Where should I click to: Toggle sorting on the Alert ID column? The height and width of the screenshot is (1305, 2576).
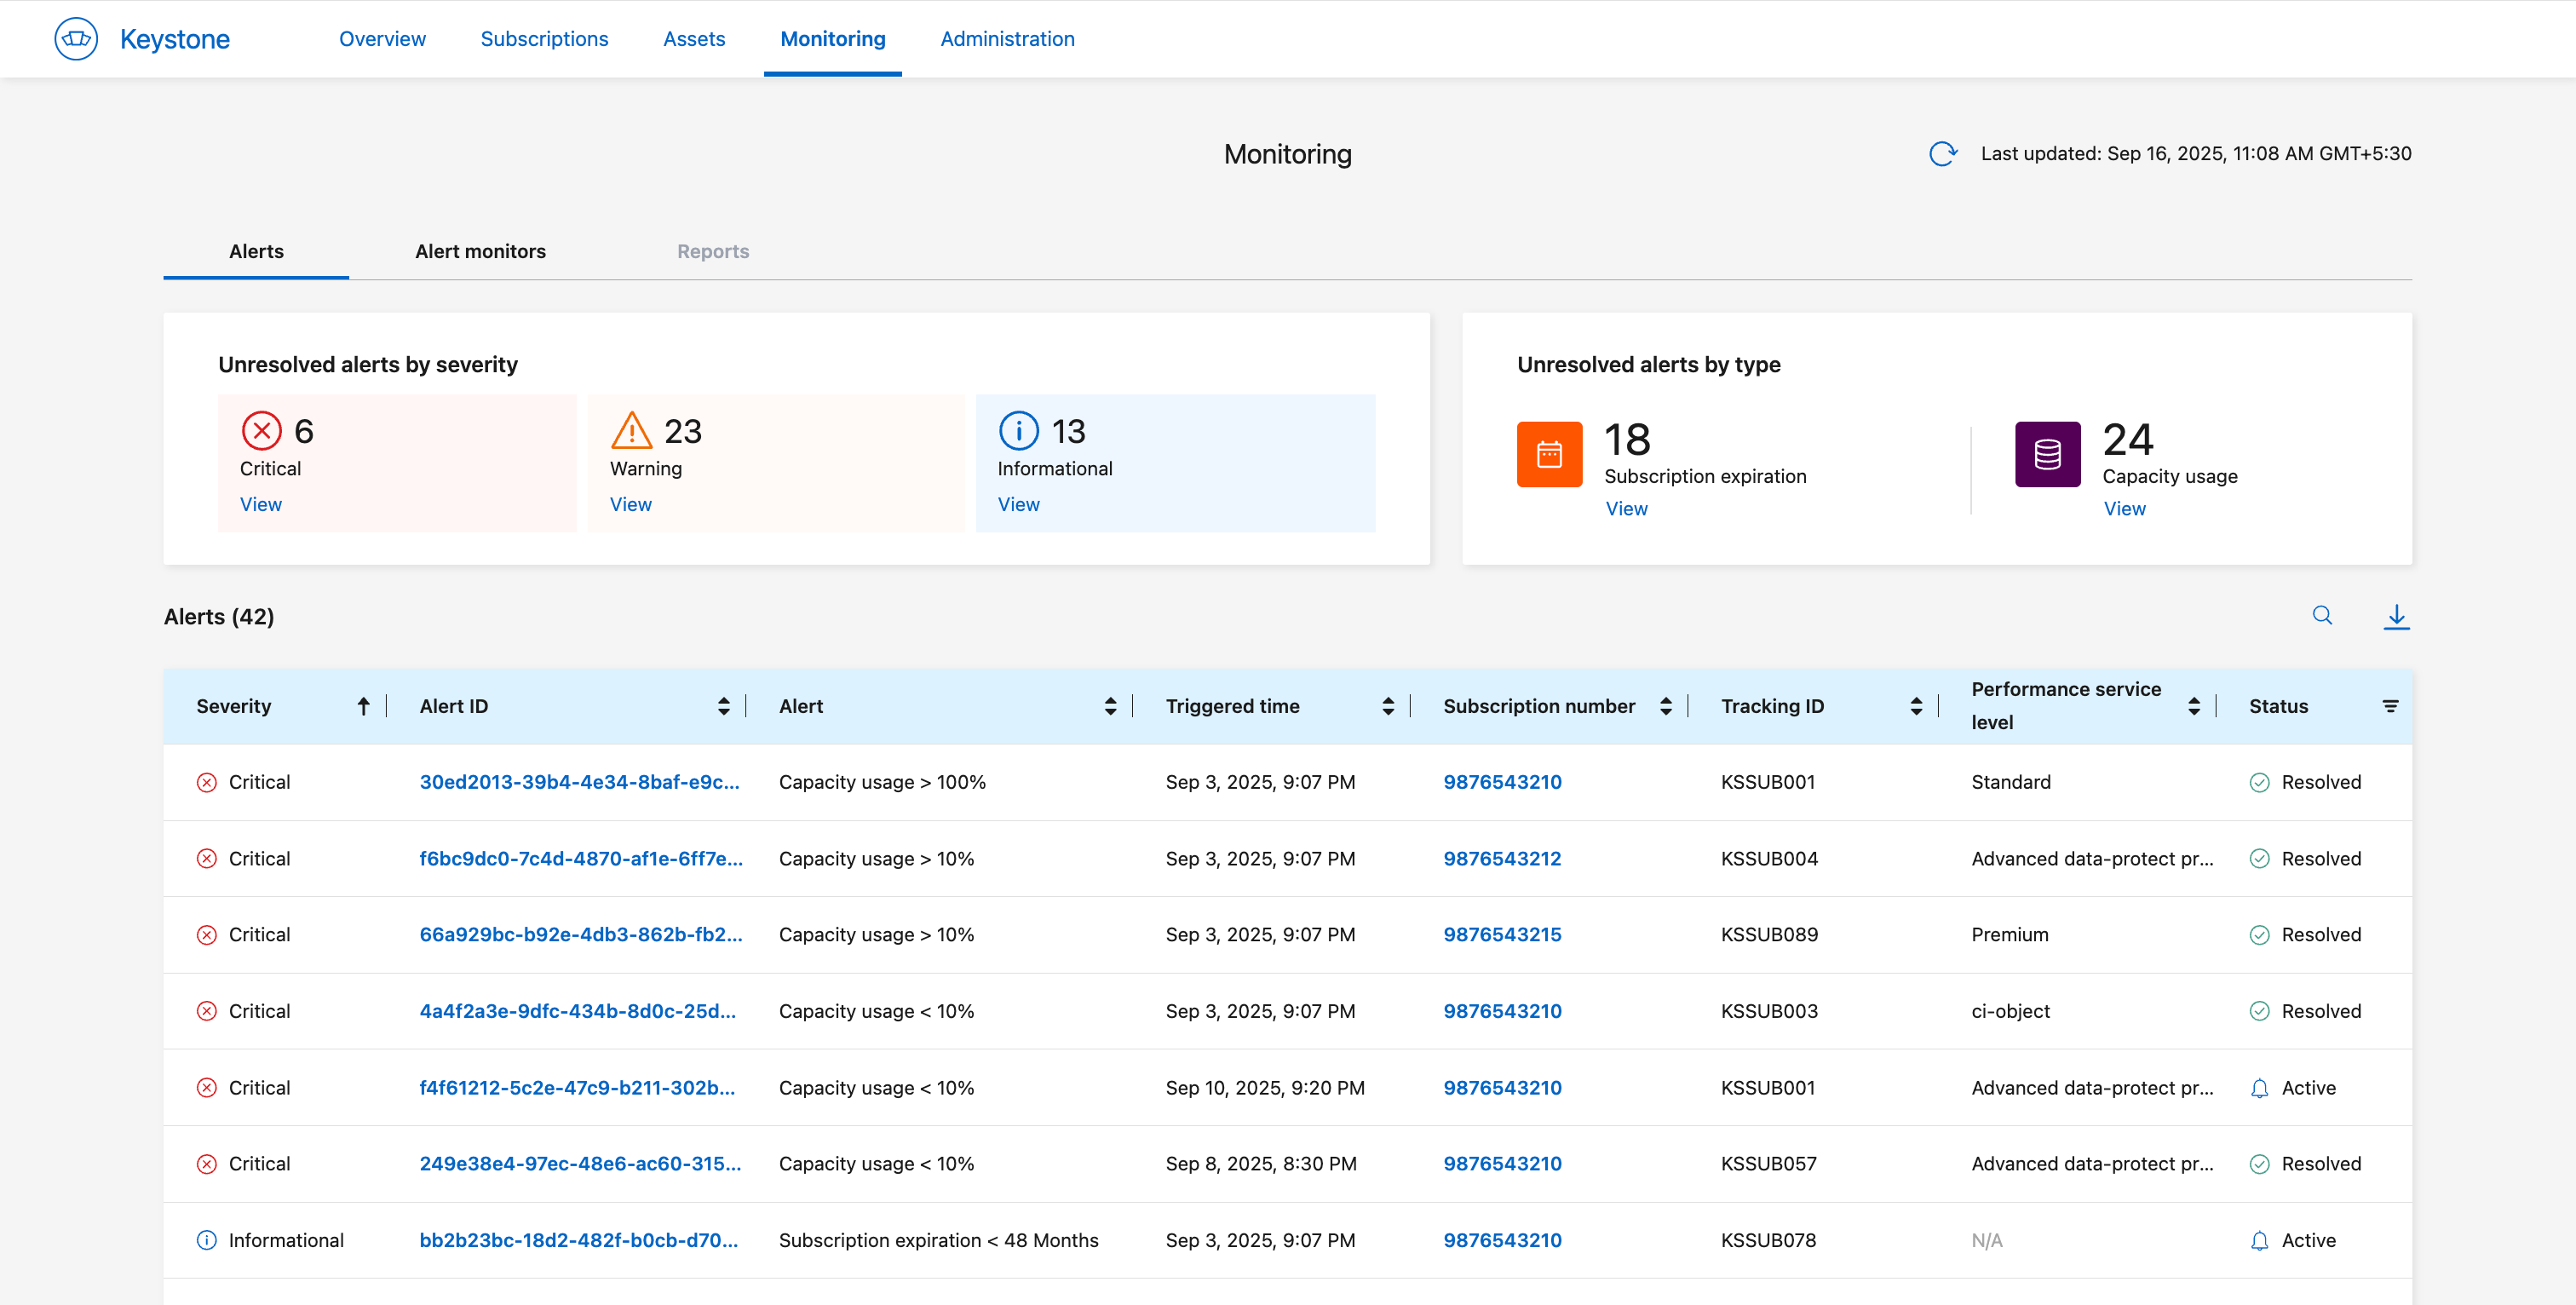tap(723, 706)
